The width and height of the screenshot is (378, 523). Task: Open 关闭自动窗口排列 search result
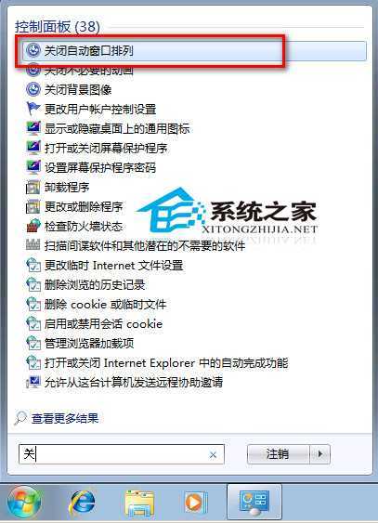coord(194,51)
